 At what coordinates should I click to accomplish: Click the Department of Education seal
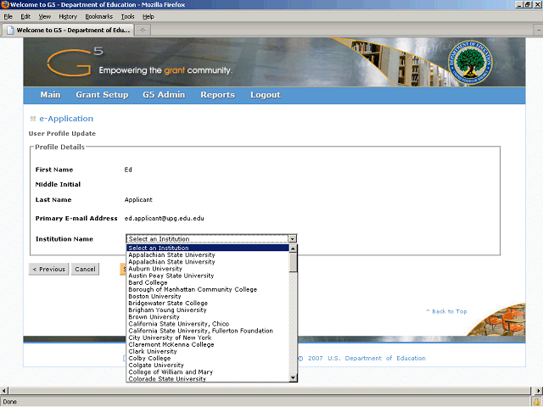click(470, 63)
